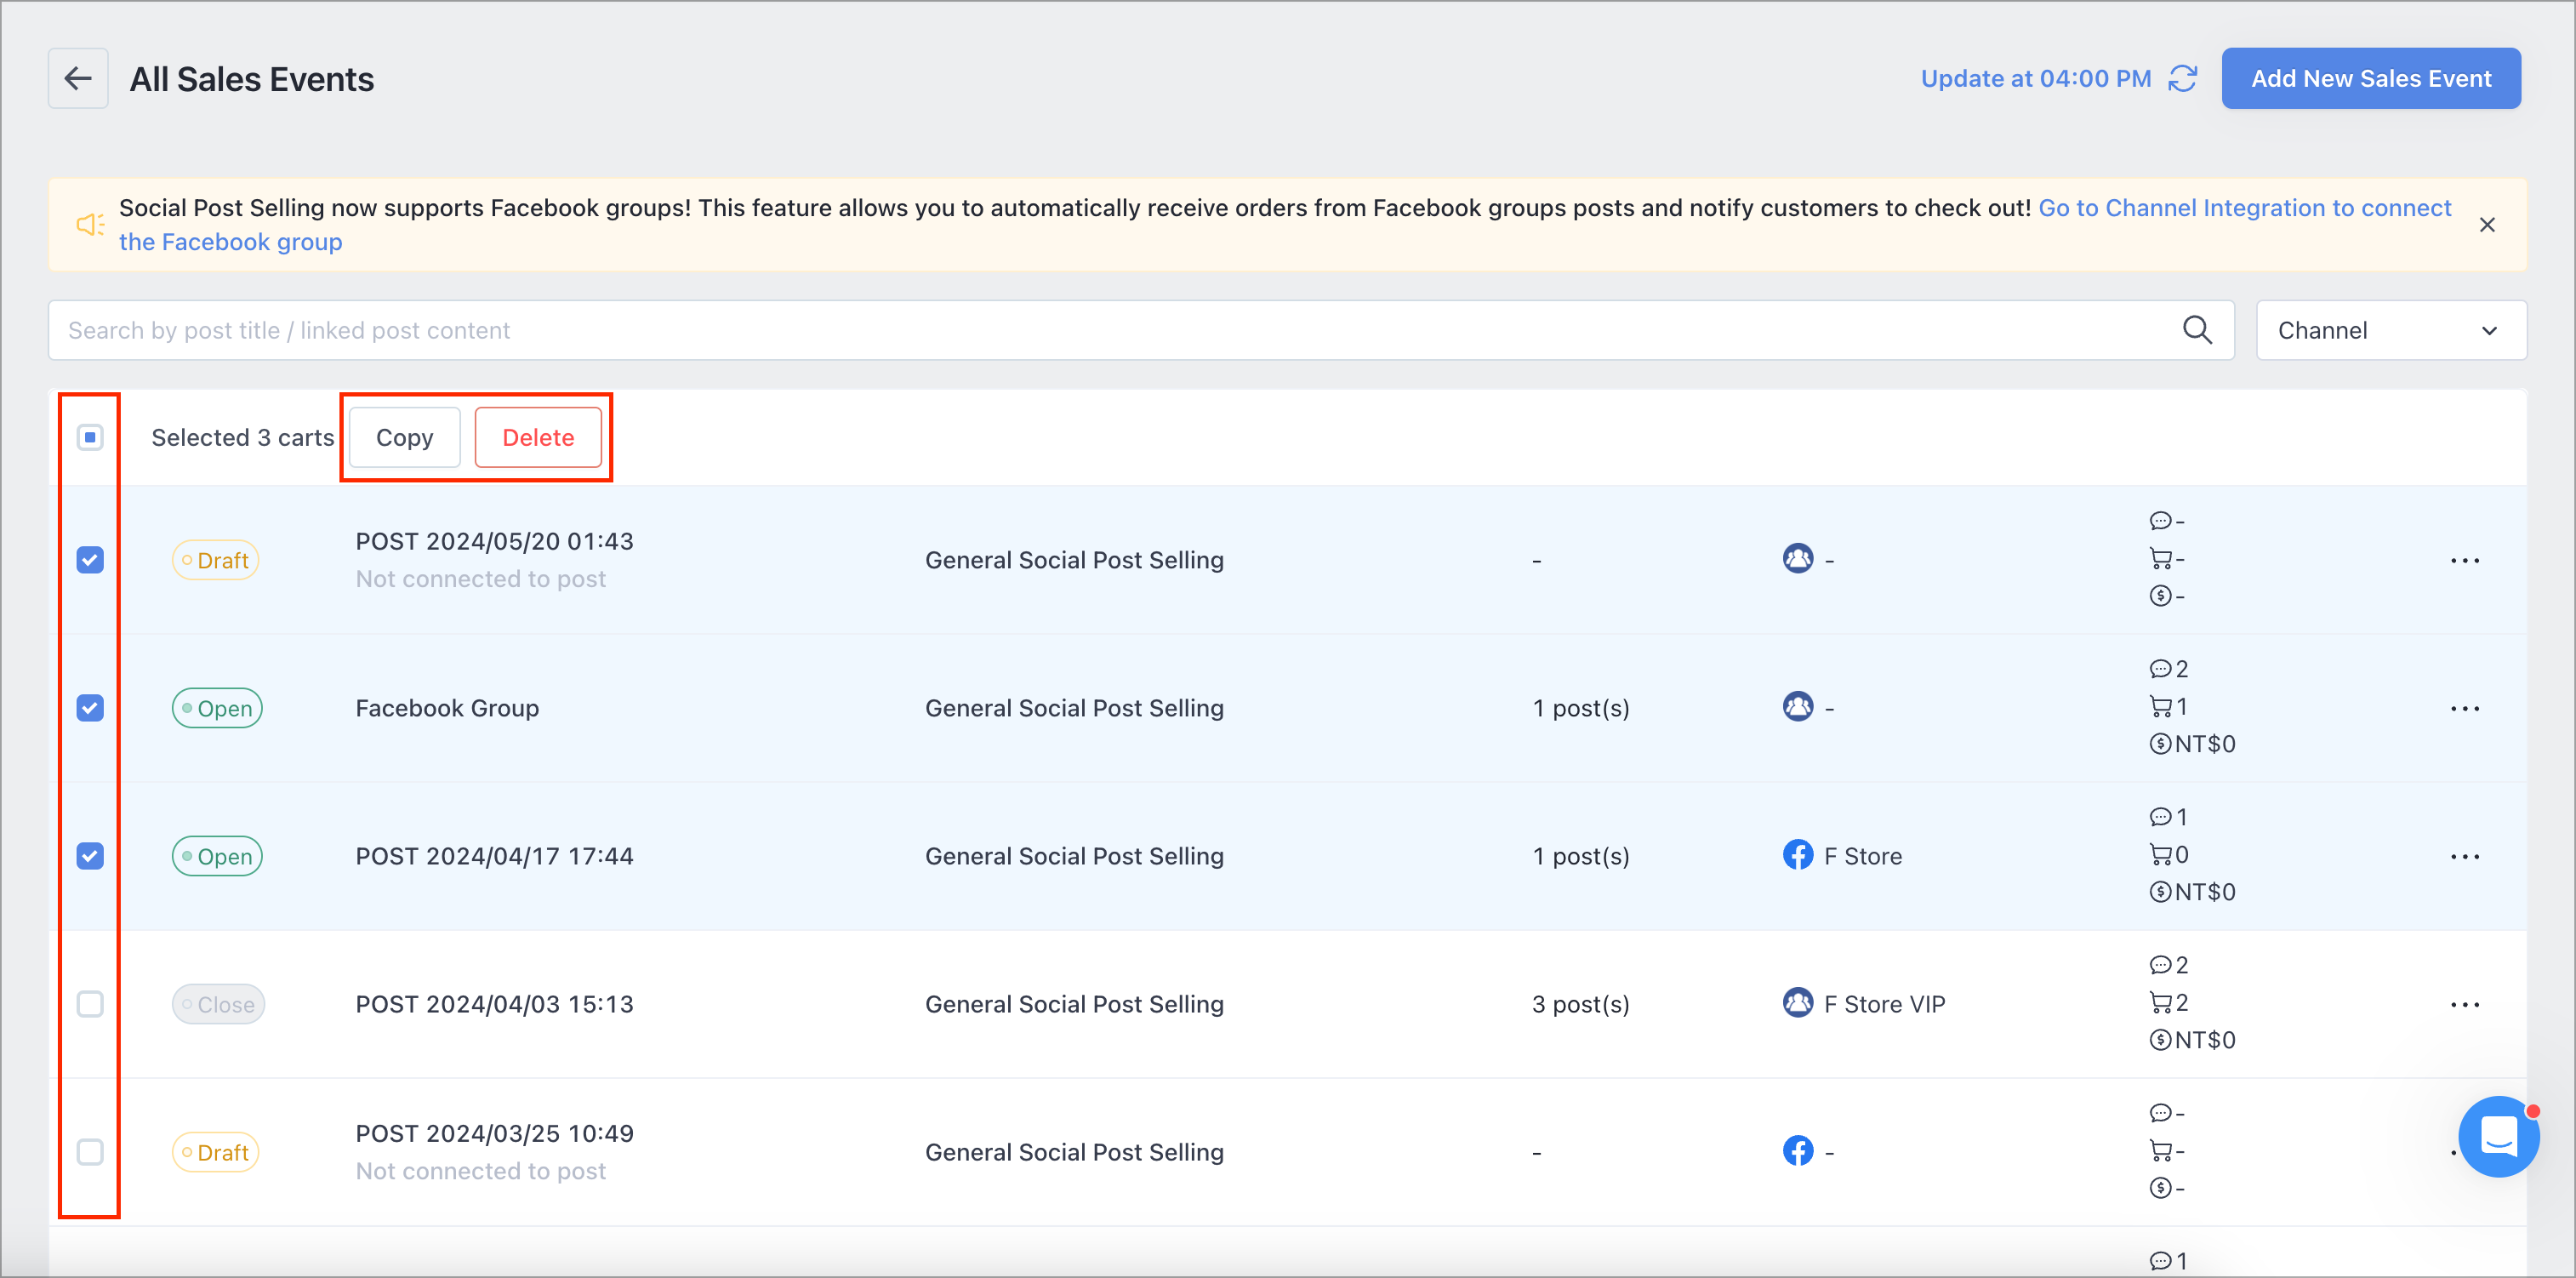This screenshot has width=2576, height=1278.
Task: Open more options for POST 2024/04/17 17:44
Action: tap(2464, 856)
